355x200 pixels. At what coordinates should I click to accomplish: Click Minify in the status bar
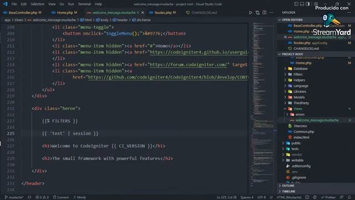[79, 197]
